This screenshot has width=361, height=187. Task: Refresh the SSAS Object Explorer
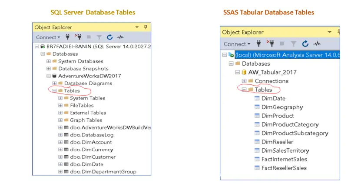pyautogui.click(x=305, y=43)
